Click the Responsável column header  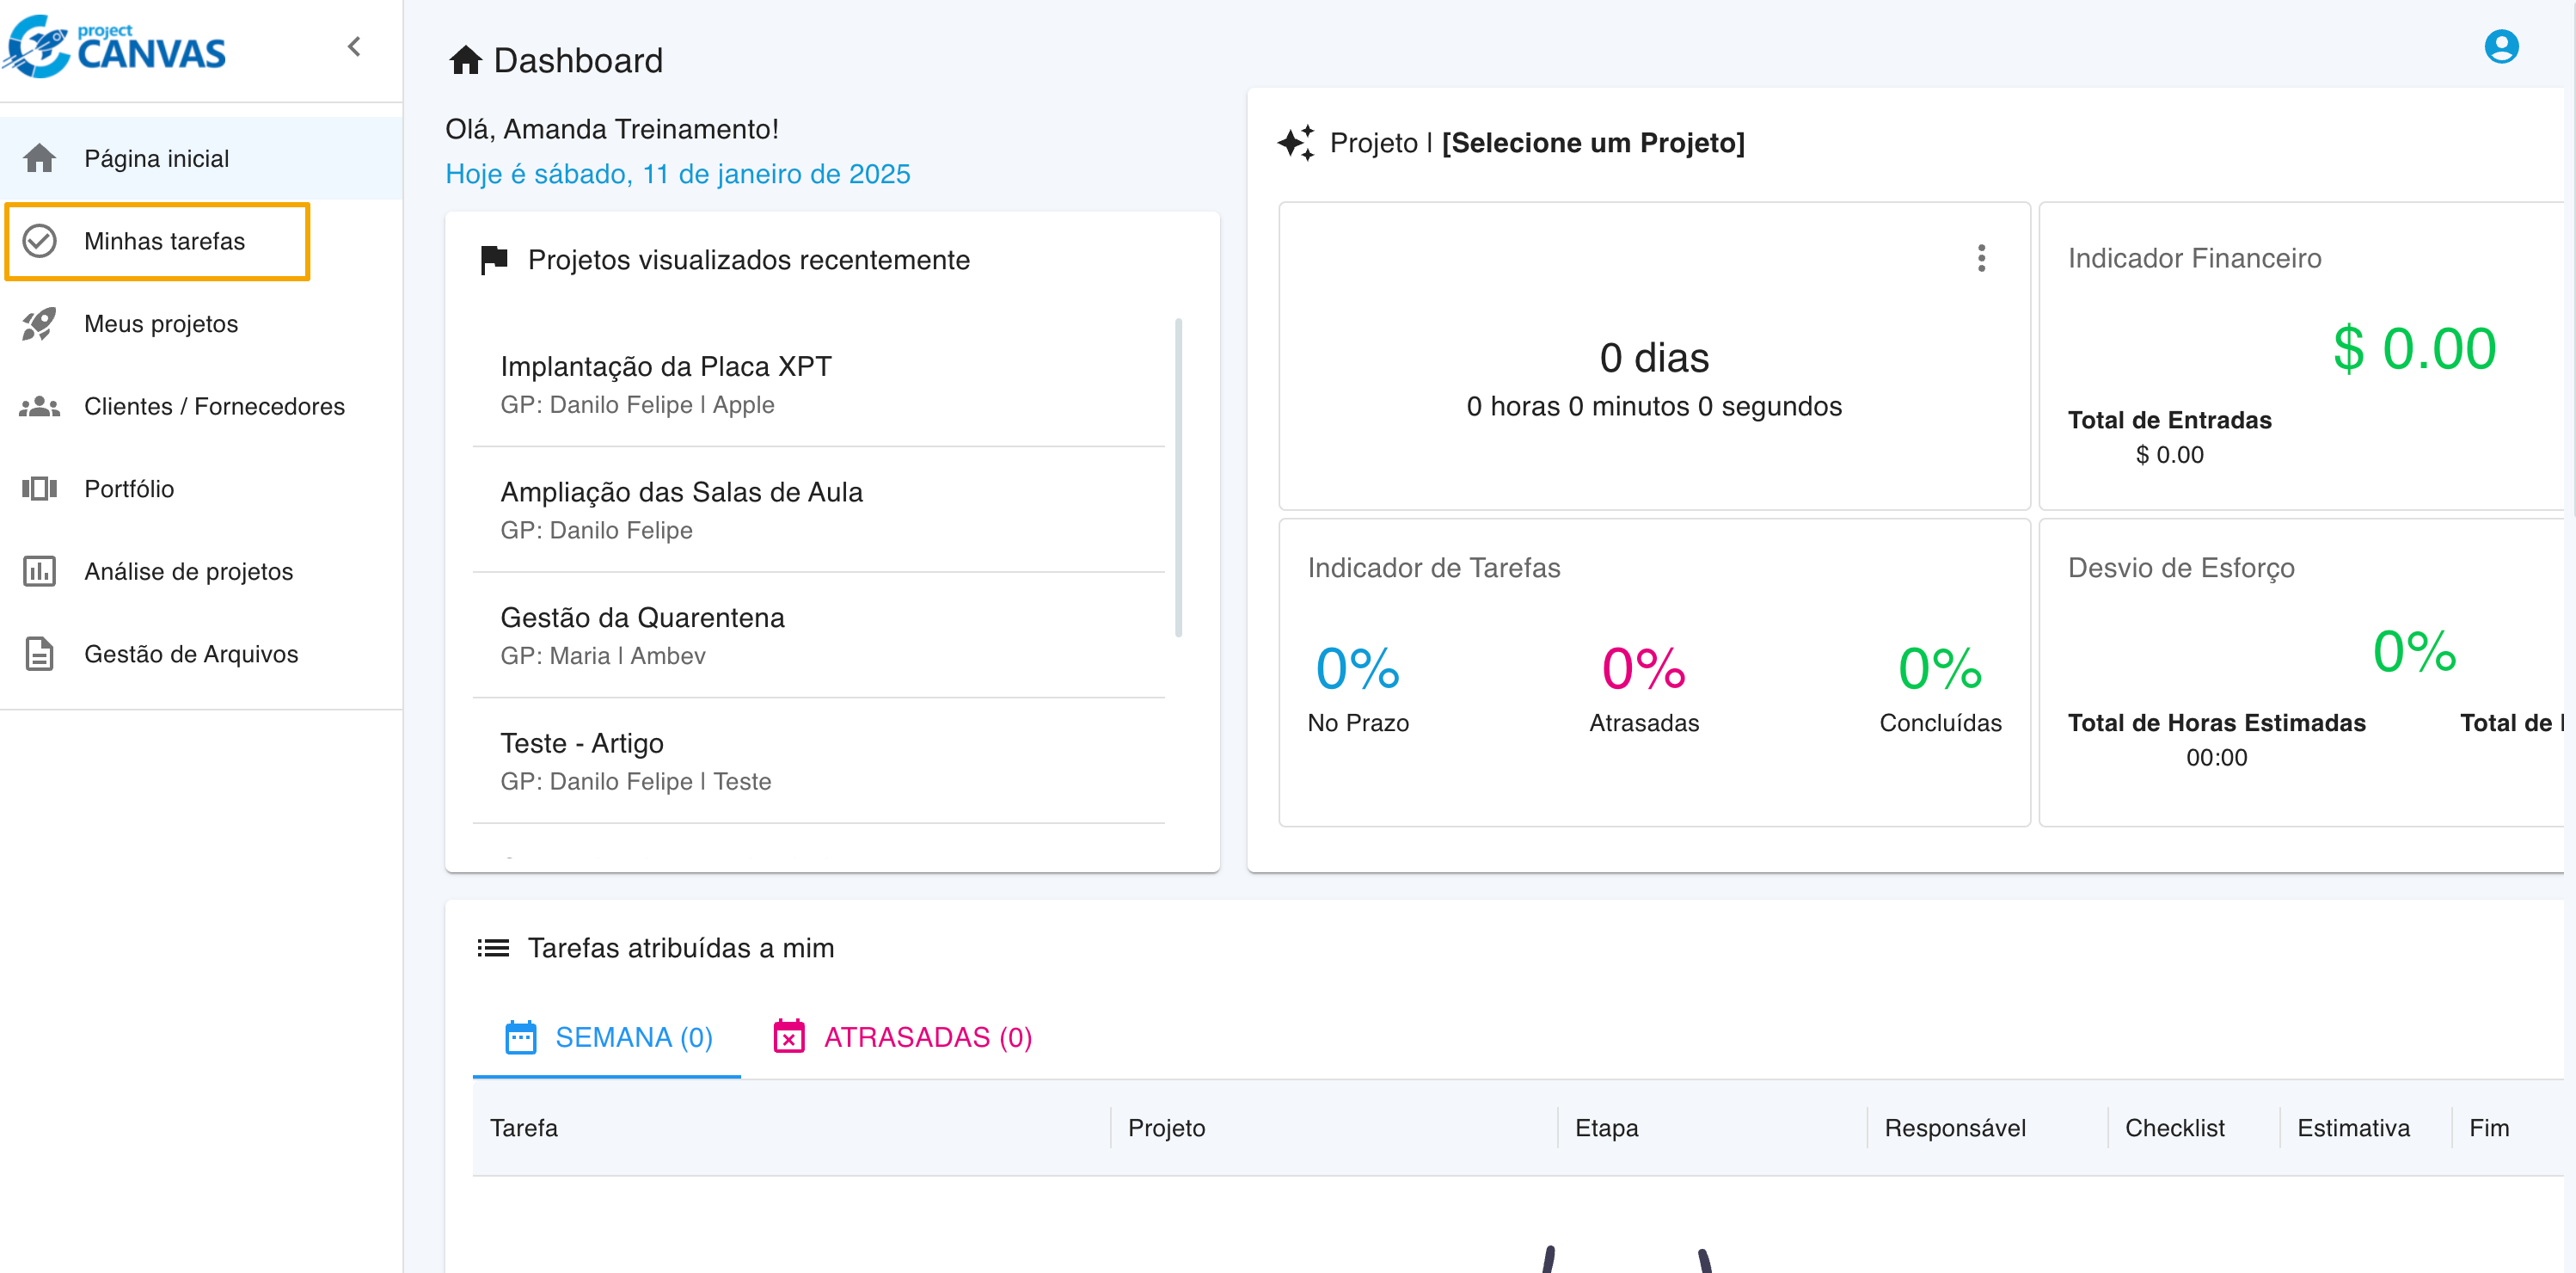1954,1127
